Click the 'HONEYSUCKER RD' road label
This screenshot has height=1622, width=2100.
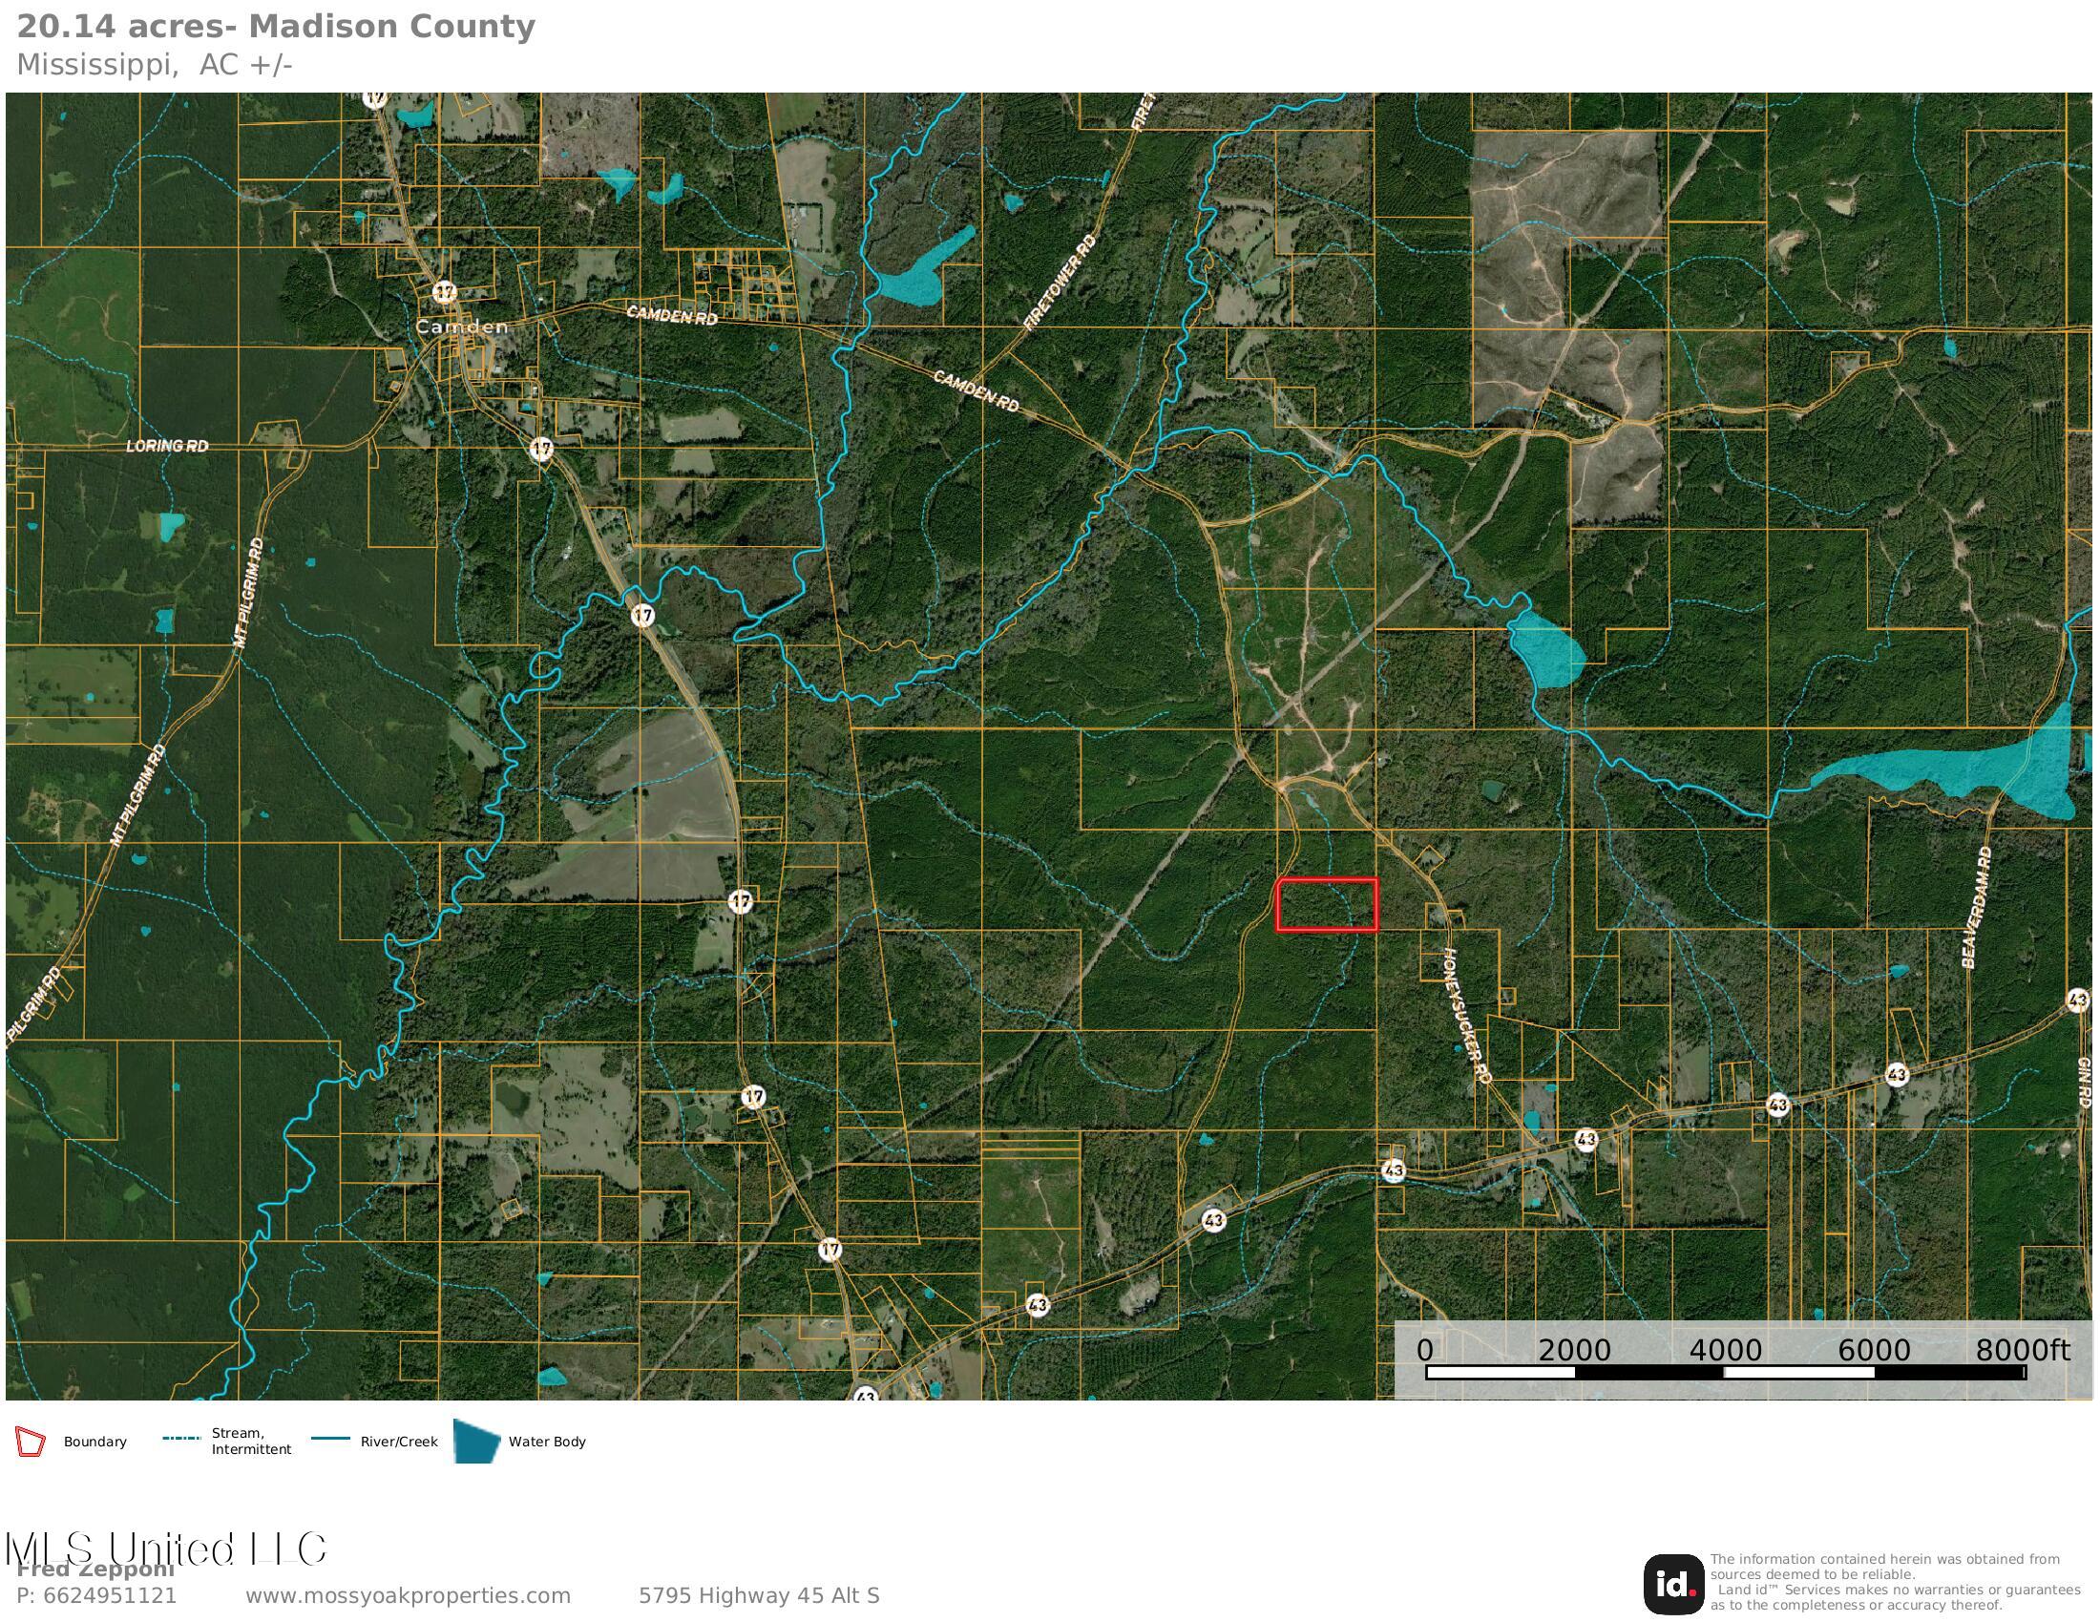pyautogui.click(x=1466, y=1018)
